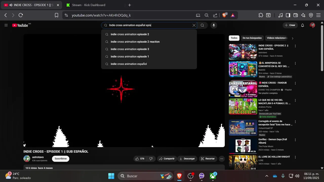Switch to the Stream - Kick Dashboard tab
Screen dimensions: 324x182
(89, 5)
